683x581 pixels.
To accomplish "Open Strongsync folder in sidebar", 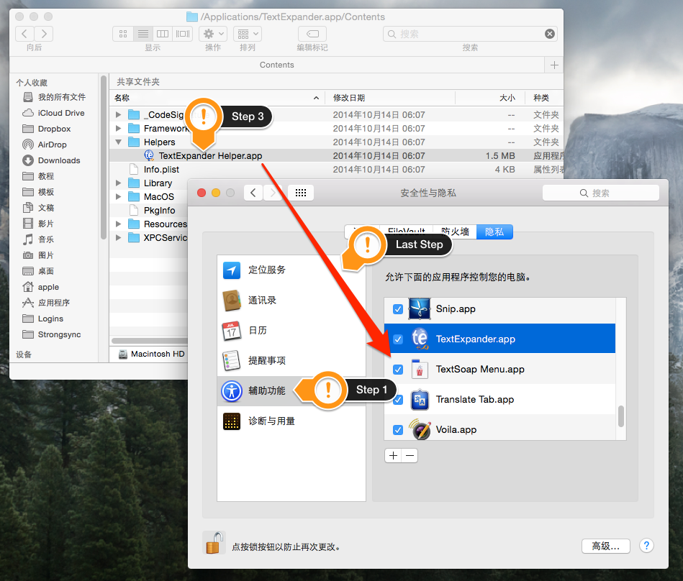I will coord(59,334).
